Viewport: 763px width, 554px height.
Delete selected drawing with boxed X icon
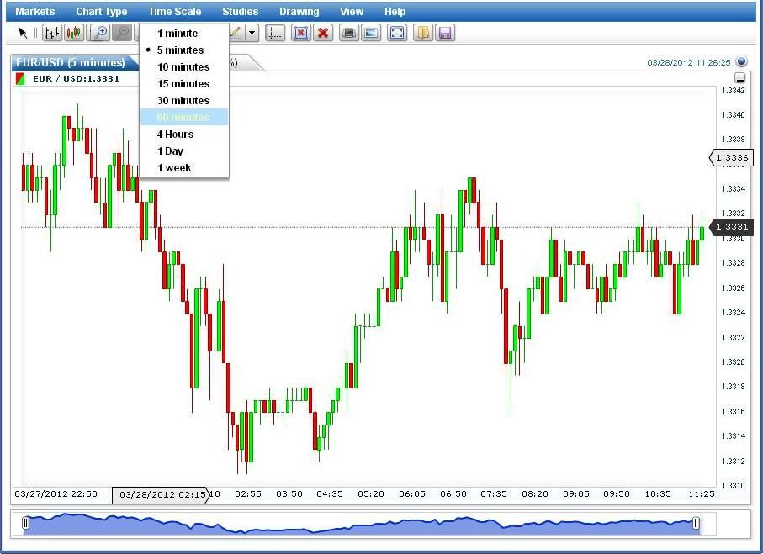[x=301, y=33]
